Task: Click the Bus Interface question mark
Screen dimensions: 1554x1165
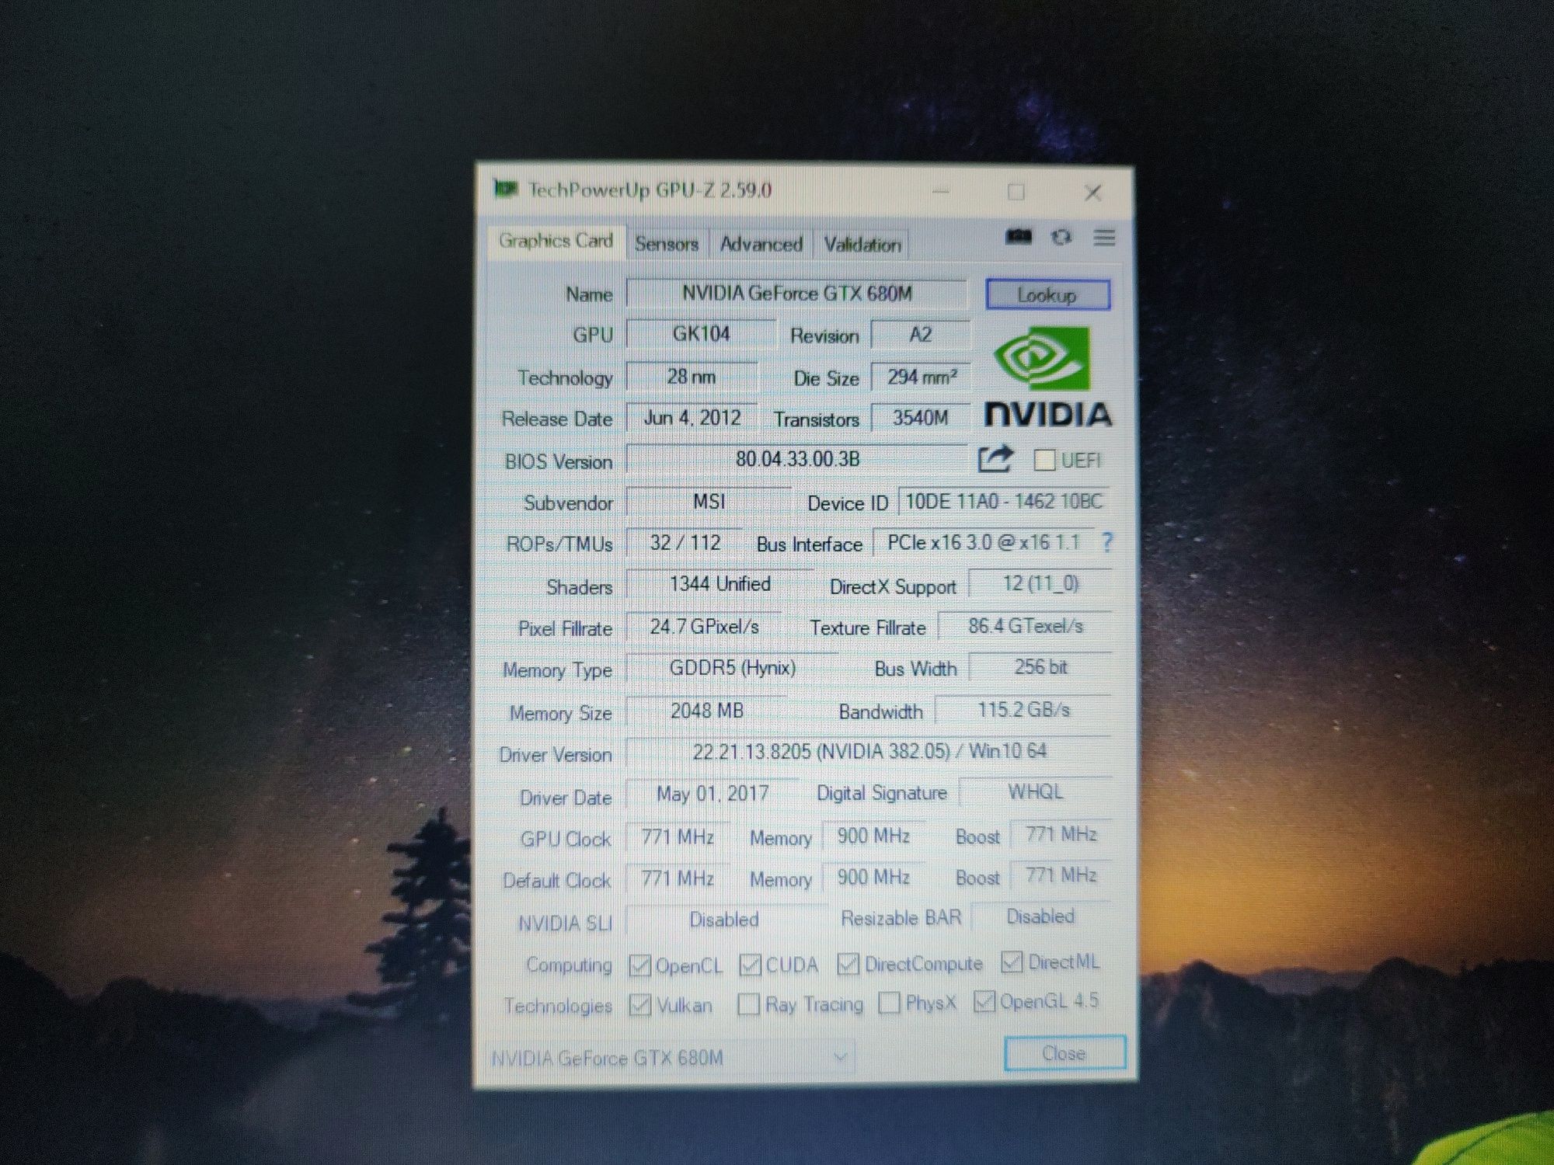Action: click(x=1107, y=542)
